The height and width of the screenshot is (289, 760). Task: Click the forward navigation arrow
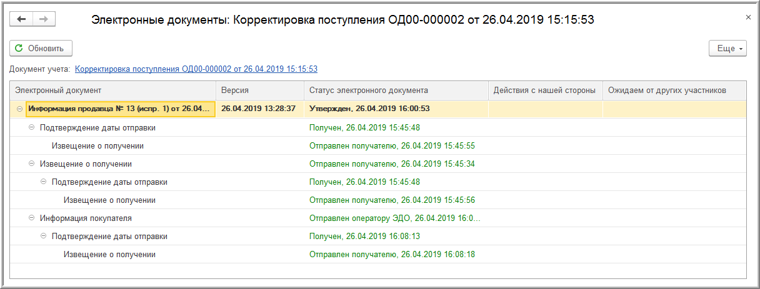click(x=44, y=19)
